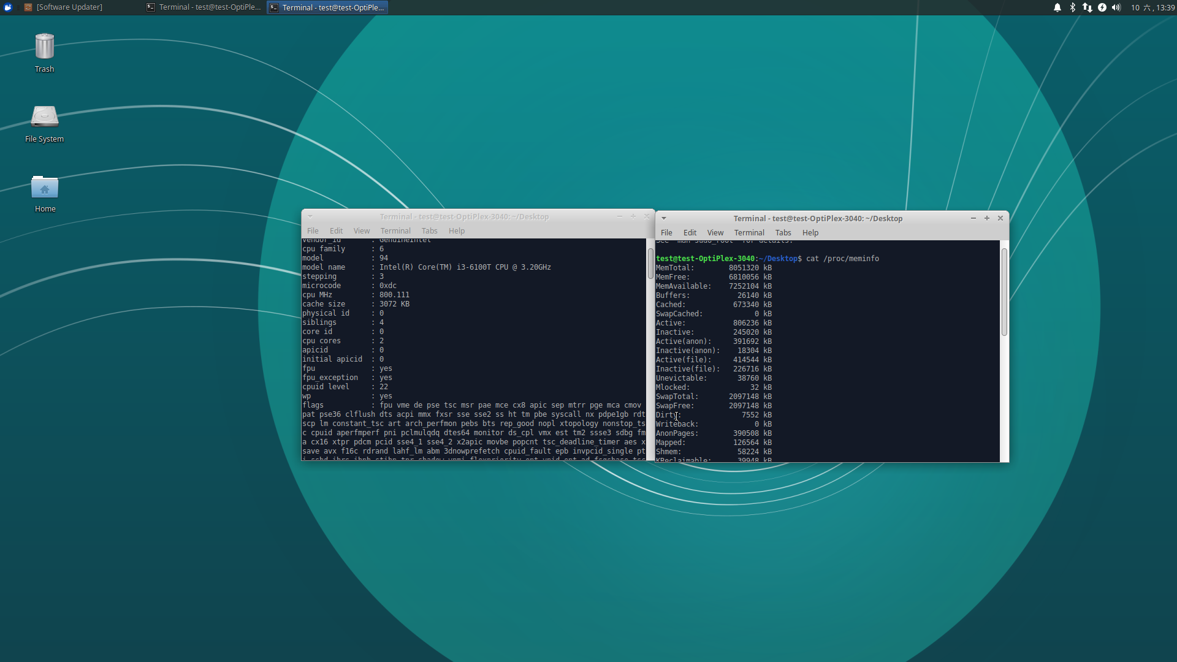Image resolution: width=1177 pixels, height=662 pixels.
Task: Open the Bluetooth tray icon
Action: point(1072,7)
